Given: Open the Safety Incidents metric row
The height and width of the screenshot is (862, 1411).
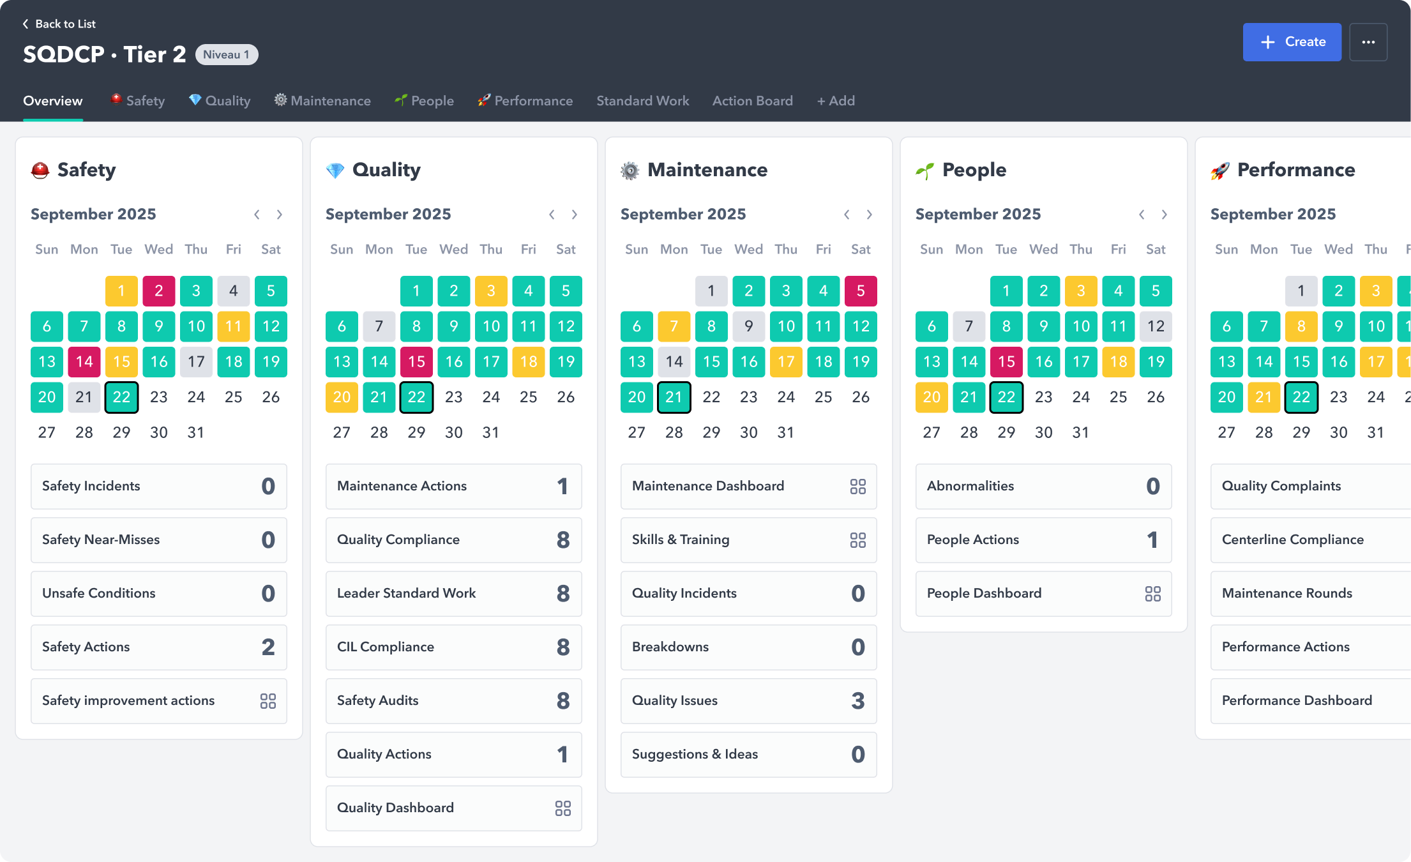Looking at the screenshot, I should coord(159,487).
